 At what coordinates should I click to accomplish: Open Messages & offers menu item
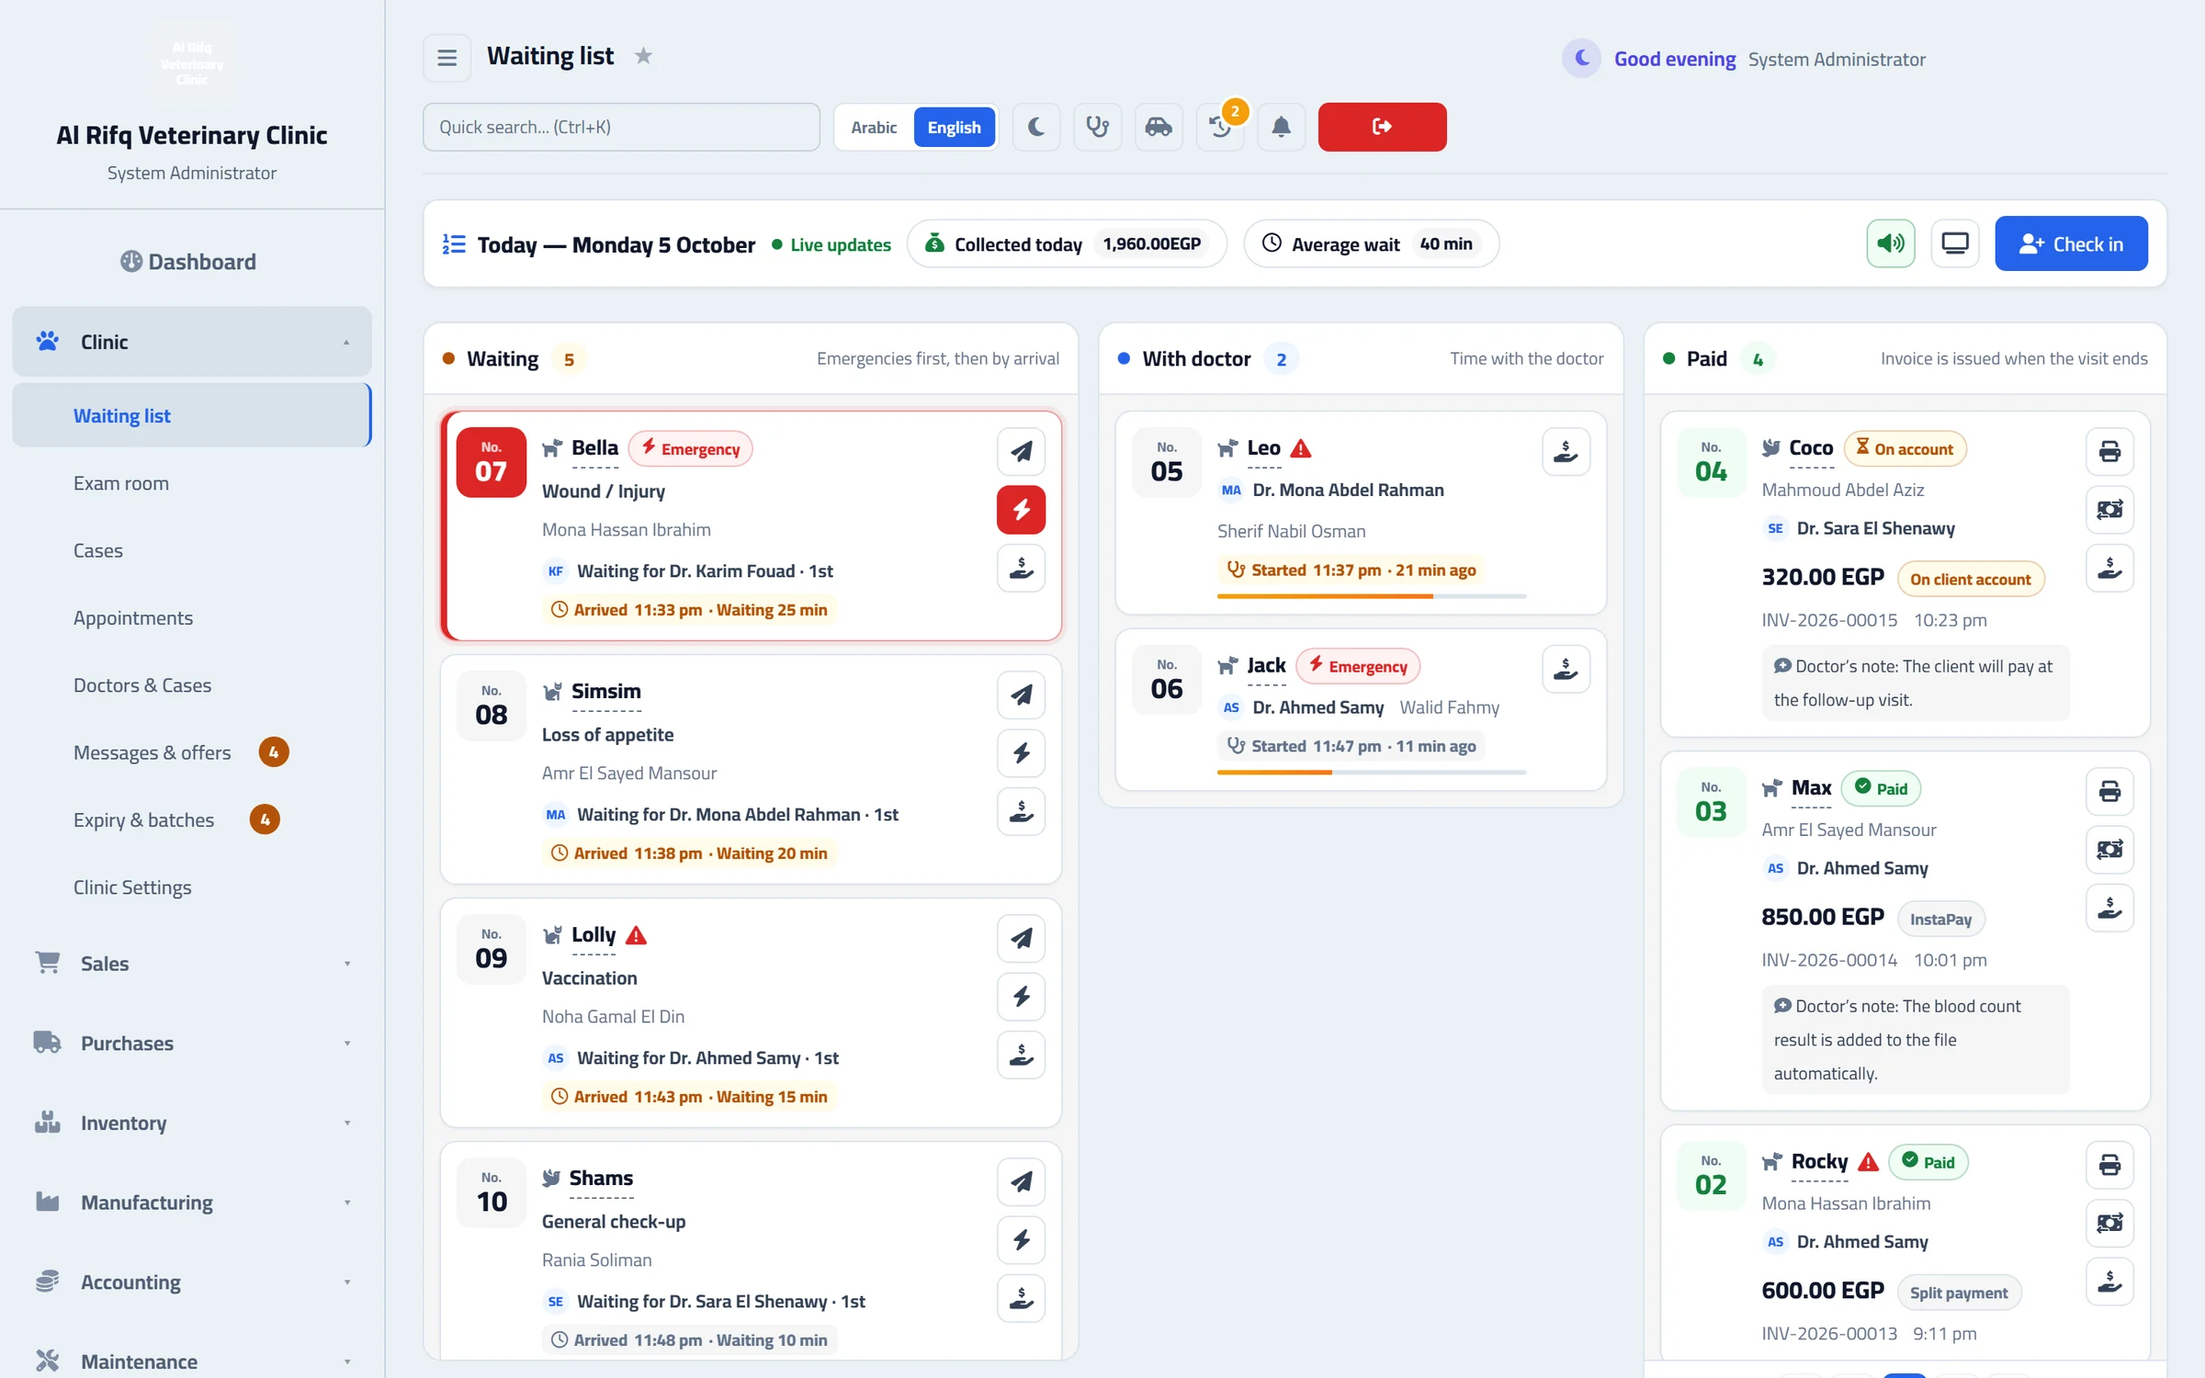pyautogui.click(x=192, y=752)
